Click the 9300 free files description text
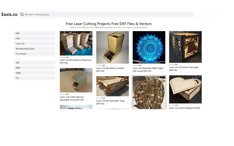The width and height of the screenshot is (234, 146). point(109,27)
